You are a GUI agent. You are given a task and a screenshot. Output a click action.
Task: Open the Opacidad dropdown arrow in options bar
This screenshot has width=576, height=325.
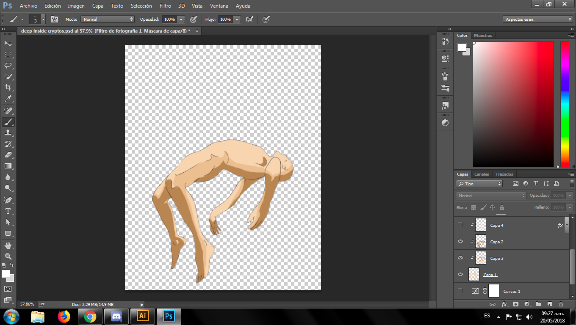click(x=181, y=19)
